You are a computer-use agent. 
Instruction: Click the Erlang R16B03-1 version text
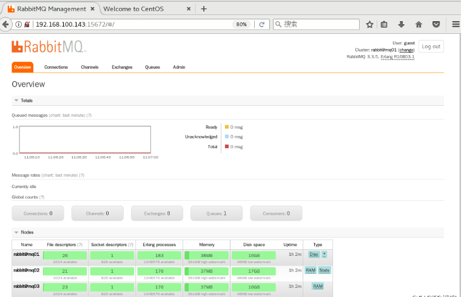397,57
